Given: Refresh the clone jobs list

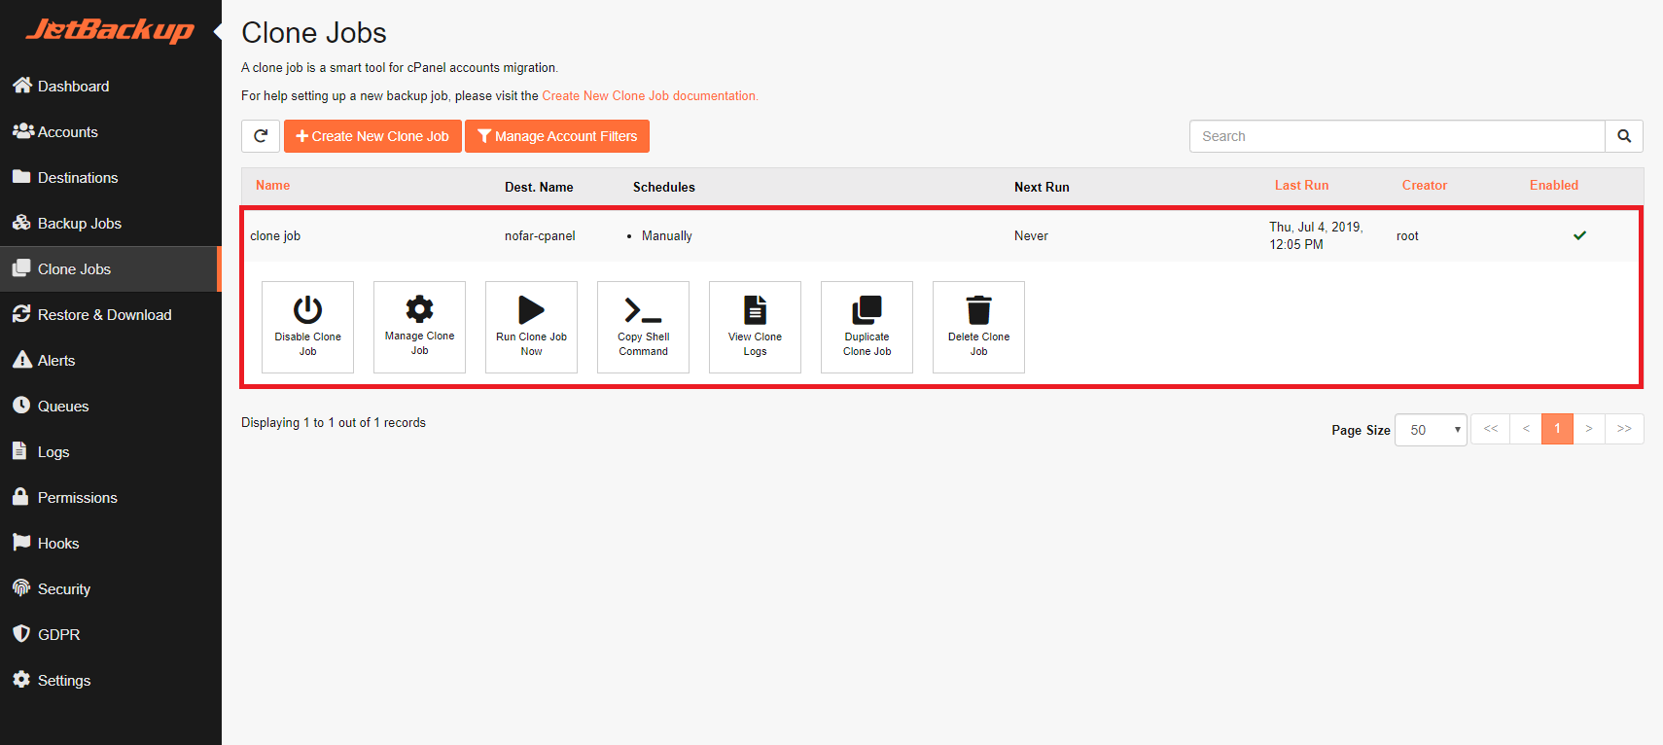Looking at the screenshot, I should pos(261,136).
